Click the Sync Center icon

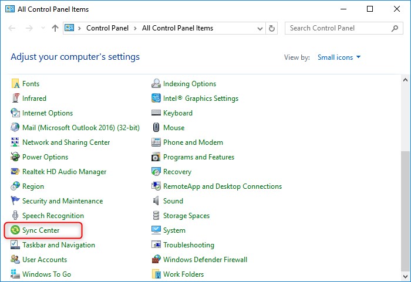[x=15, y=230]
